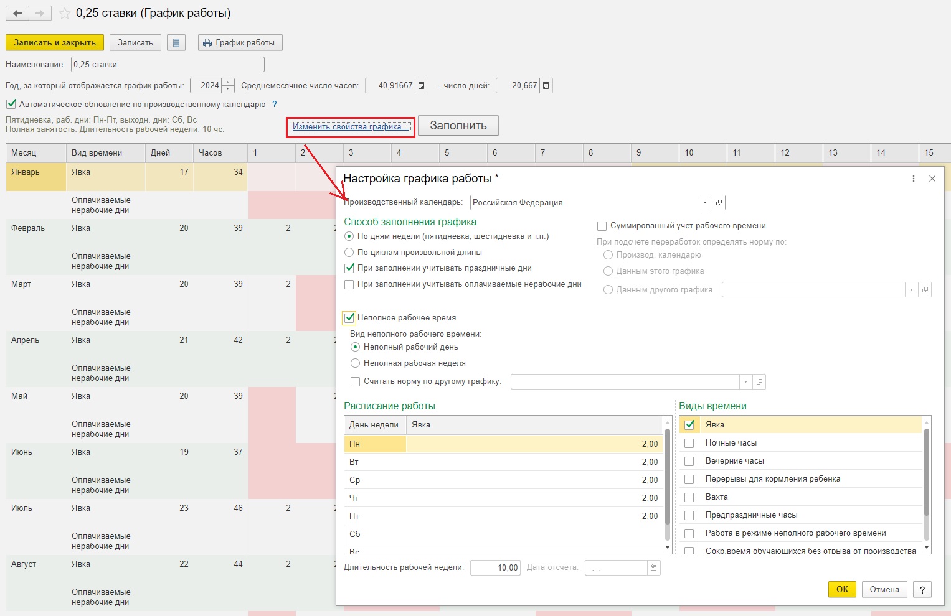Select По дням недели filling method
The width and height of the screenshot is (951, 616).
click(349, 236)
